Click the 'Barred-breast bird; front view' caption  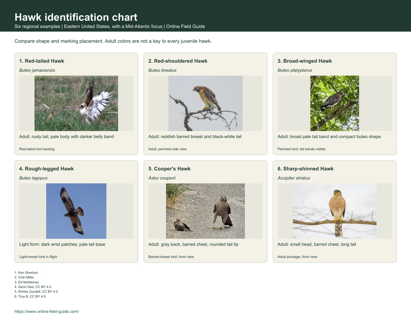click(171, 257)
